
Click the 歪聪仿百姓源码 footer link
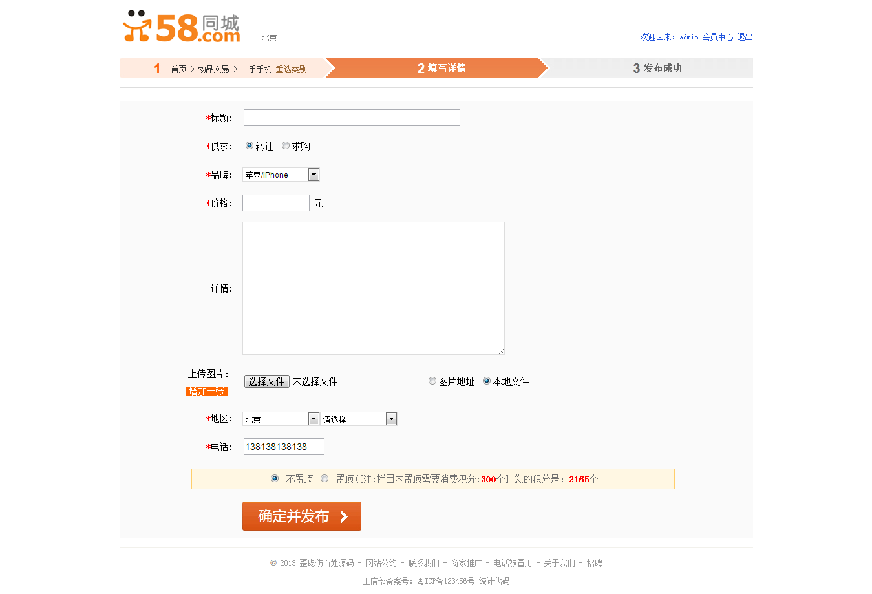tap(326, 563)
